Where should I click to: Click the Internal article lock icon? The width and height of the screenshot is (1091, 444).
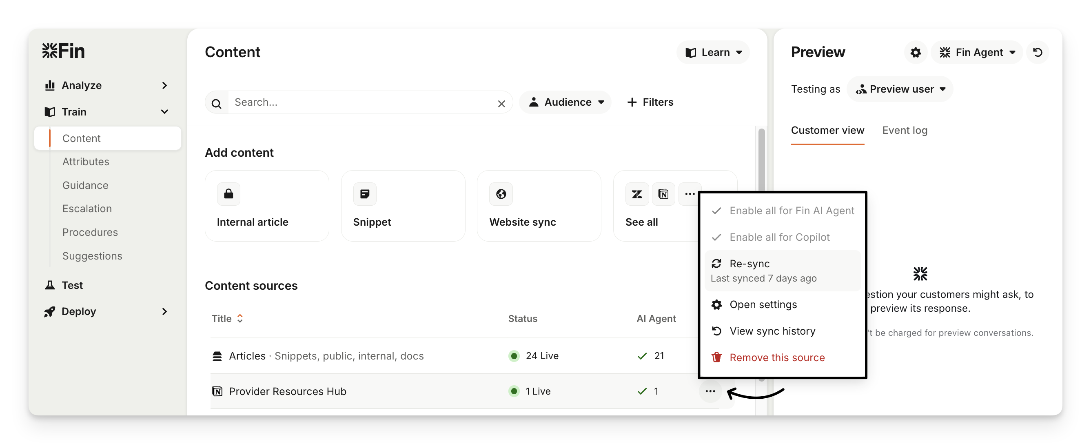[229, 194]
